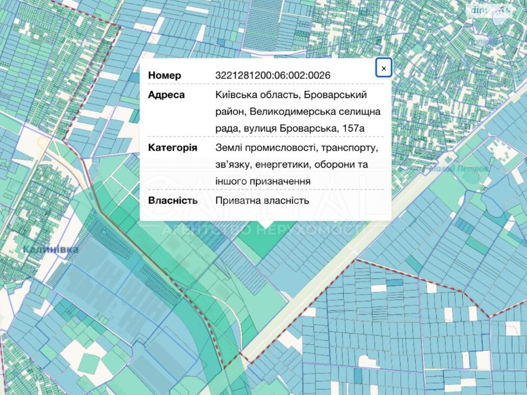Click the Власність label
Image resolution: width=527 pixels, height=395 pixels.
[x=173, y=200]
